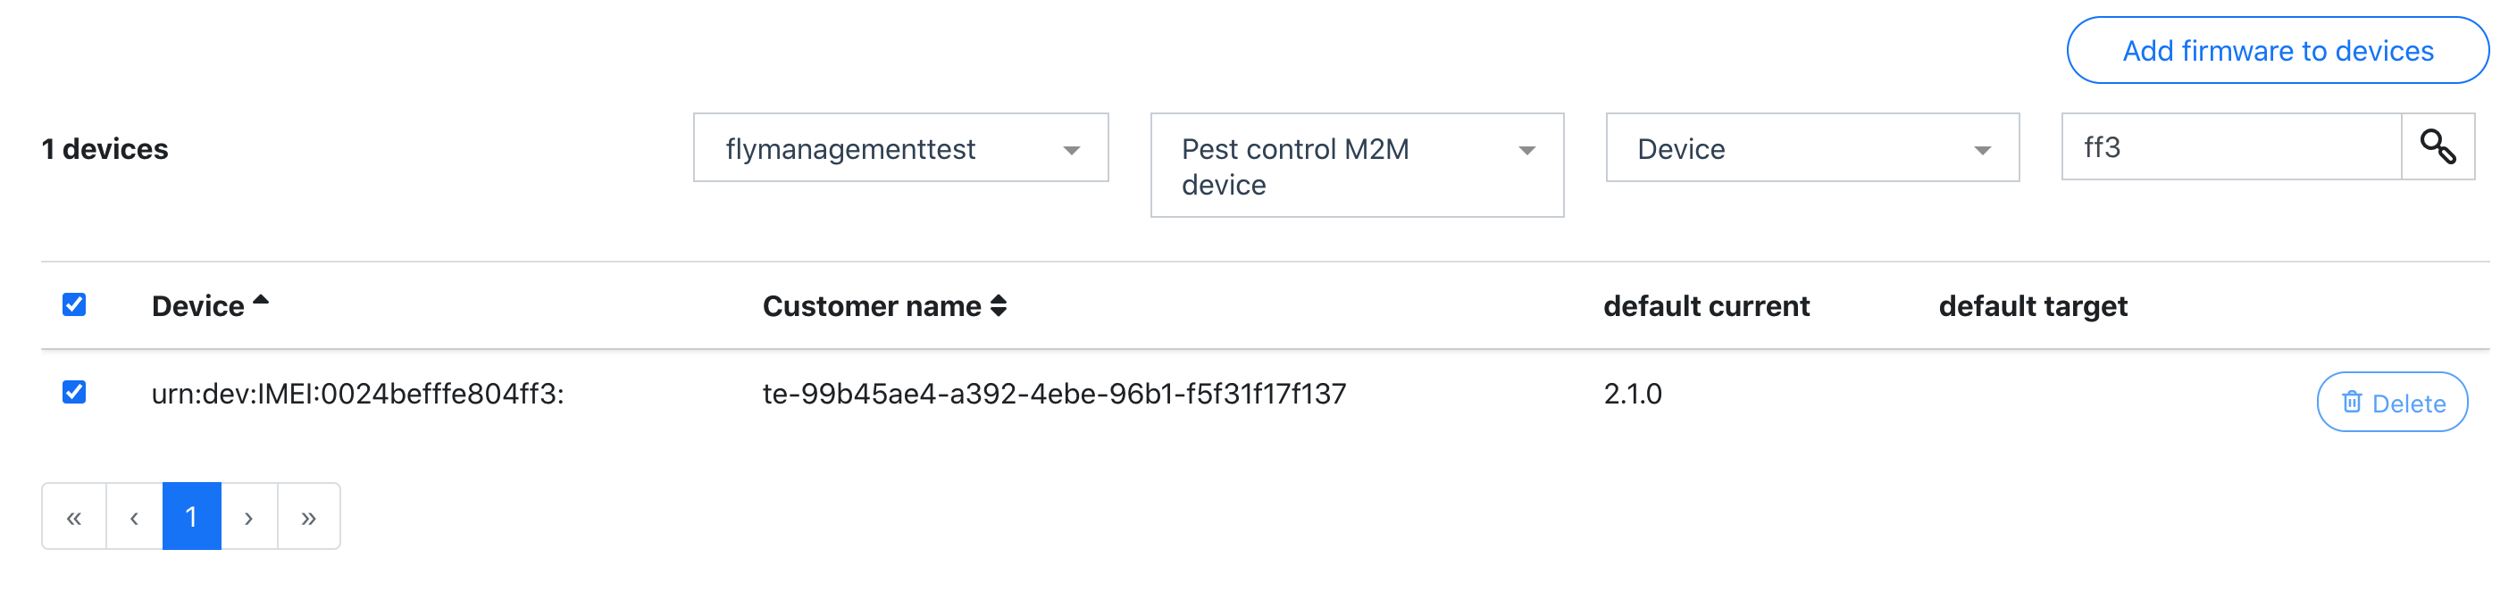The image size is (2517, 591).
Task: Click Add firmware to devices button
Action: tap(2278, 51)
